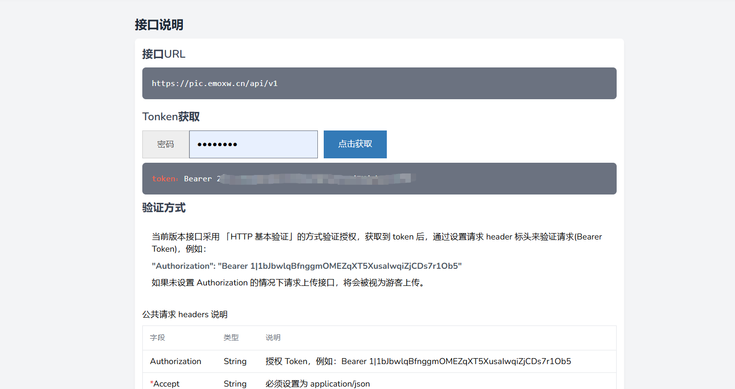
Task: Click the 接口说明 page heading
Action: (159, 24)
